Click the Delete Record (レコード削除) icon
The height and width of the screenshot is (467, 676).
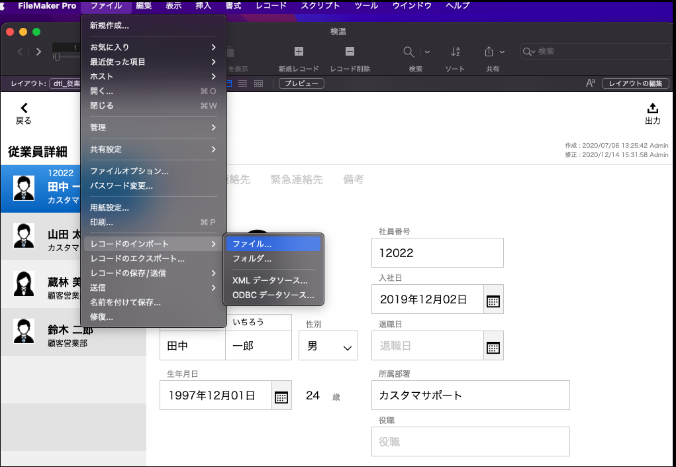click(x=350, y=52)
